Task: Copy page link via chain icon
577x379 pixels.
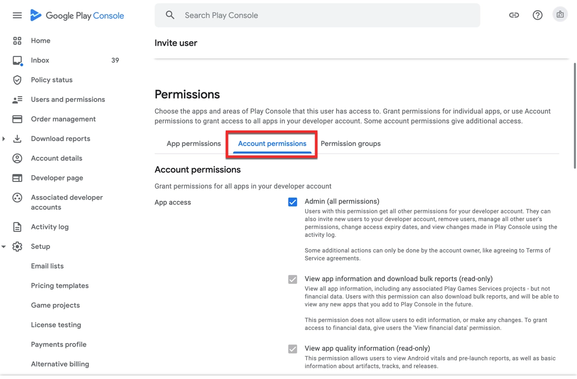Action: pos(514,15)
